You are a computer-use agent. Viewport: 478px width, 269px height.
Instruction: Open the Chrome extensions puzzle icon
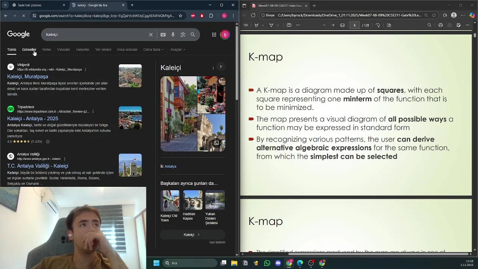coord(211,16)
